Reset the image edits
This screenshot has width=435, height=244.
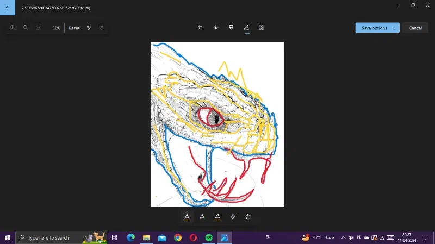tap(74, 28)
